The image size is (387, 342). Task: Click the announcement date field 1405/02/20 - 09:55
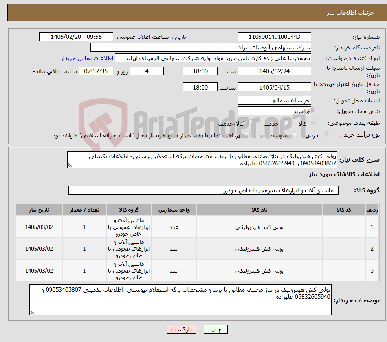76,37
